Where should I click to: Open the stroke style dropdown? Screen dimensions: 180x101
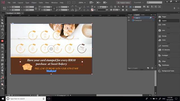pyautogui.click(x=107, y=10)
